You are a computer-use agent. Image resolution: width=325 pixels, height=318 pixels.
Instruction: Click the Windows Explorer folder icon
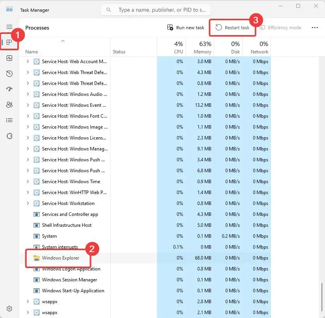point(37,258)
